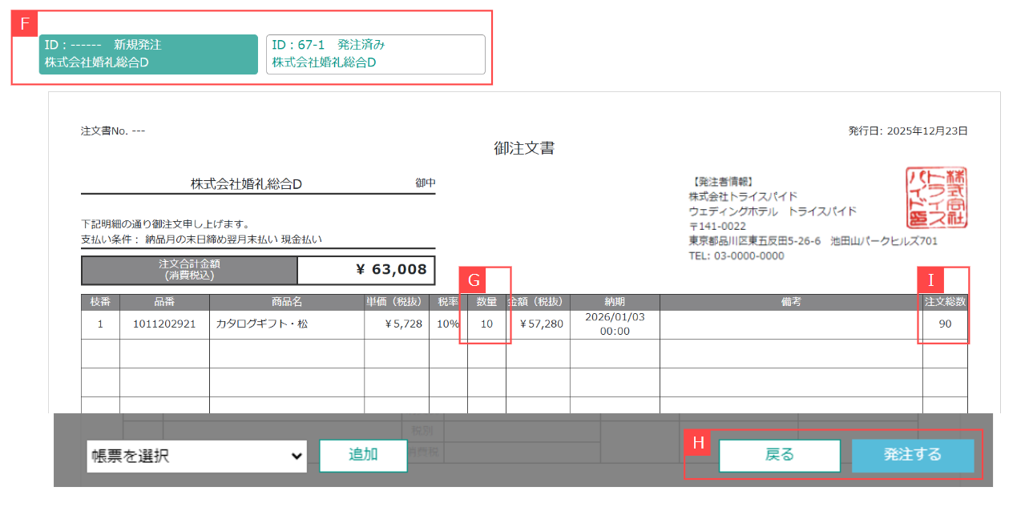Screen dimensions: 1033x515
Task: Click the amount ¥57,280 cell
Action: 541,324
